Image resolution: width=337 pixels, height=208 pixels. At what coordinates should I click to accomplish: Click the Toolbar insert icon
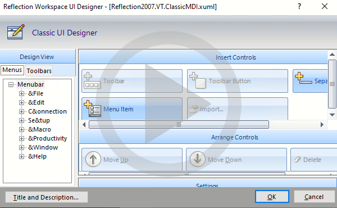pos(92,80)
